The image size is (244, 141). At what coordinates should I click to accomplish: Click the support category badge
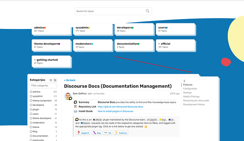152,120
